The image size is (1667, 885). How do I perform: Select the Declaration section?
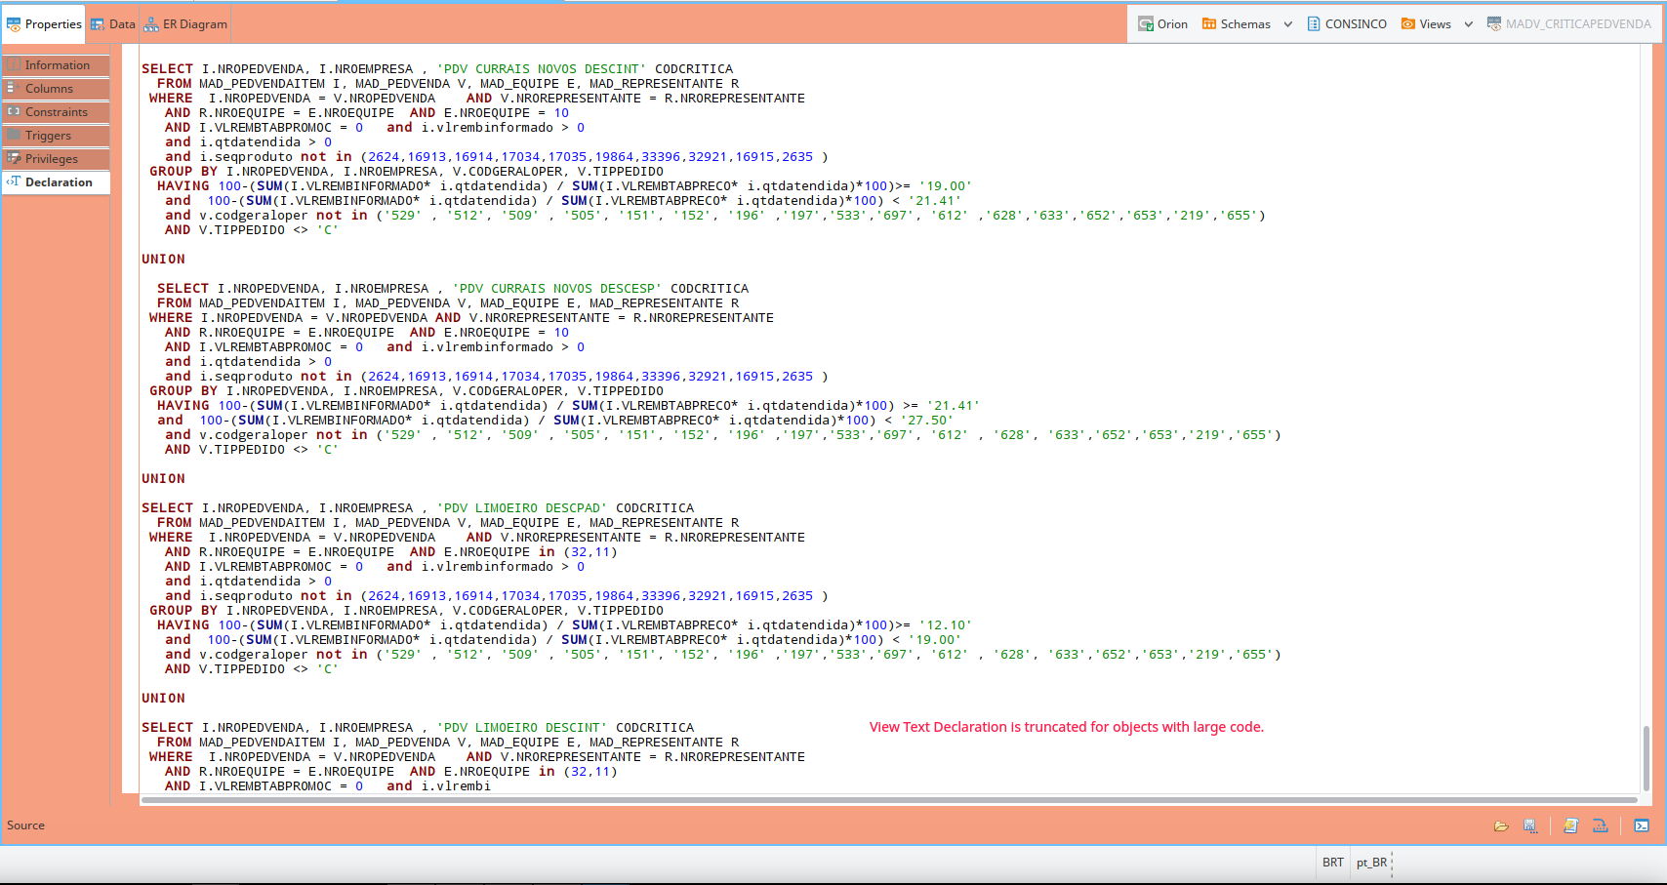(x=56, y=181)
